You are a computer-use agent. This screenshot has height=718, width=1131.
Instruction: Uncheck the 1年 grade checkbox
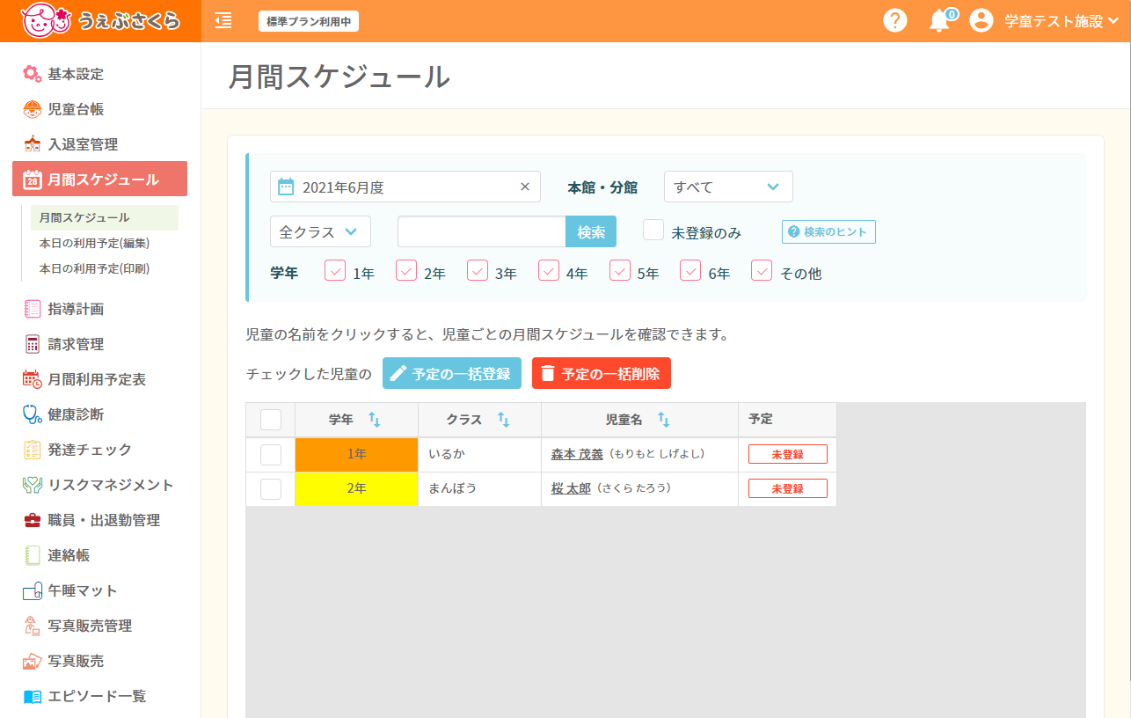(x=335, y=270)
